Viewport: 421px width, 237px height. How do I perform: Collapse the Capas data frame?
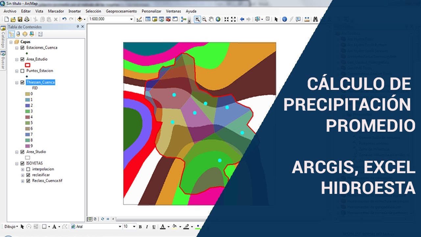[x=11, y=42]
